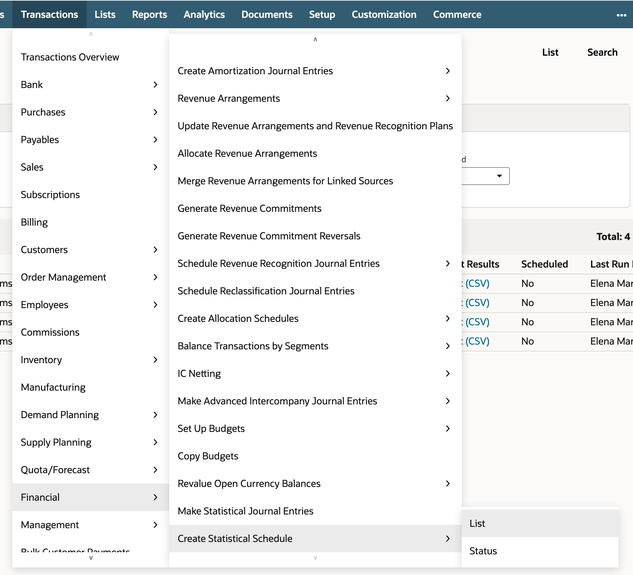Open the Lists navigation menu

tap(105, 14)
